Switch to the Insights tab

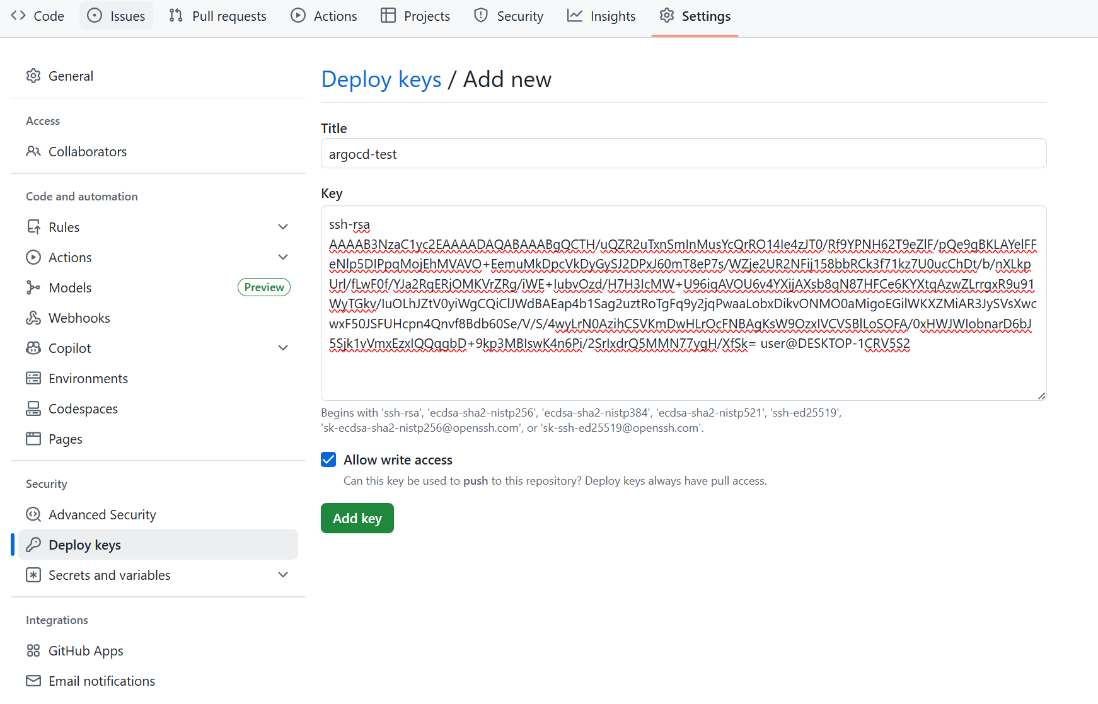(602, 16)
